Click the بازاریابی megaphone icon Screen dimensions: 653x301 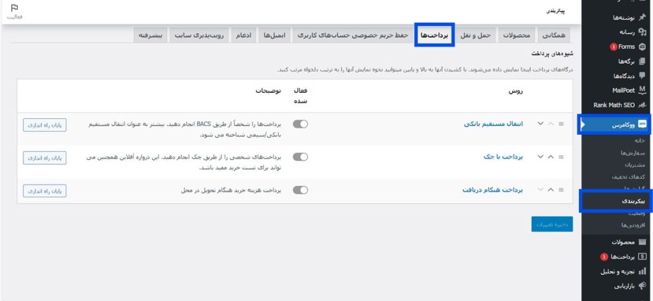point(642,286)
